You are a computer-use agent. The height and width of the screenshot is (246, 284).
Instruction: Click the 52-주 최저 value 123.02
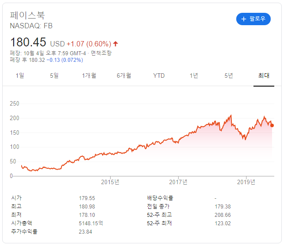(x=223, y=223)
